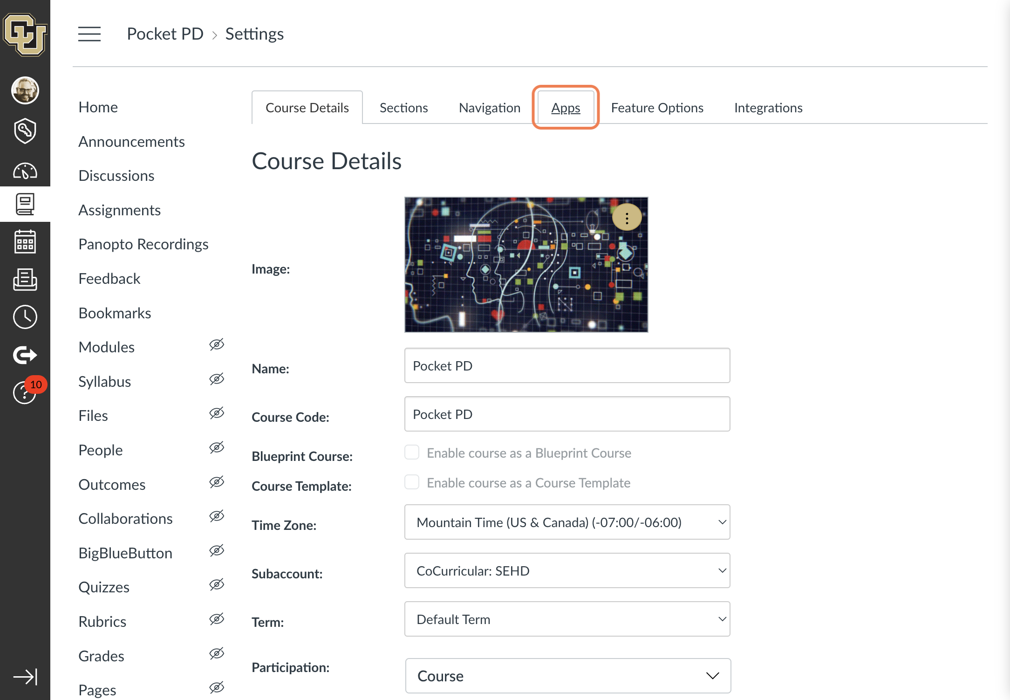Click hidden eye icon next to Pages
1010x700 pixels.
click(x=217, y=688)
